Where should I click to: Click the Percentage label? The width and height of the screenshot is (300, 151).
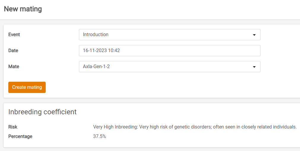[20, 136]
